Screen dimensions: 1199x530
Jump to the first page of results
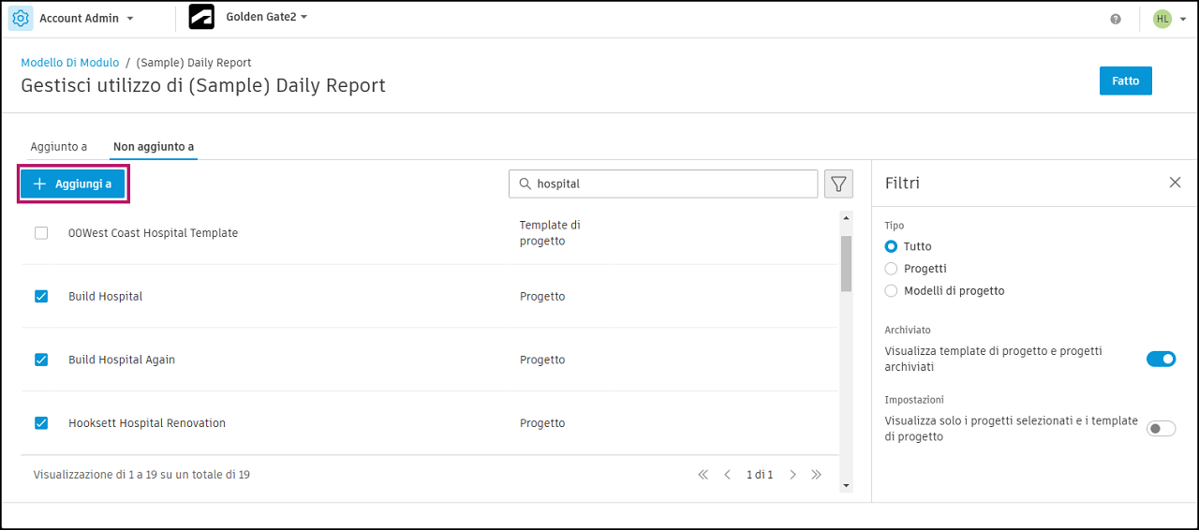pyautogui.click(x=703, y=475)
